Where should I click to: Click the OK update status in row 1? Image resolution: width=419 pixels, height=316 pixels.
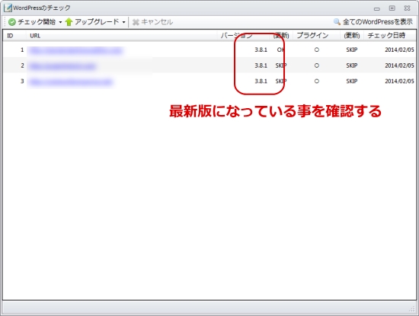click(x=280, y=50)
